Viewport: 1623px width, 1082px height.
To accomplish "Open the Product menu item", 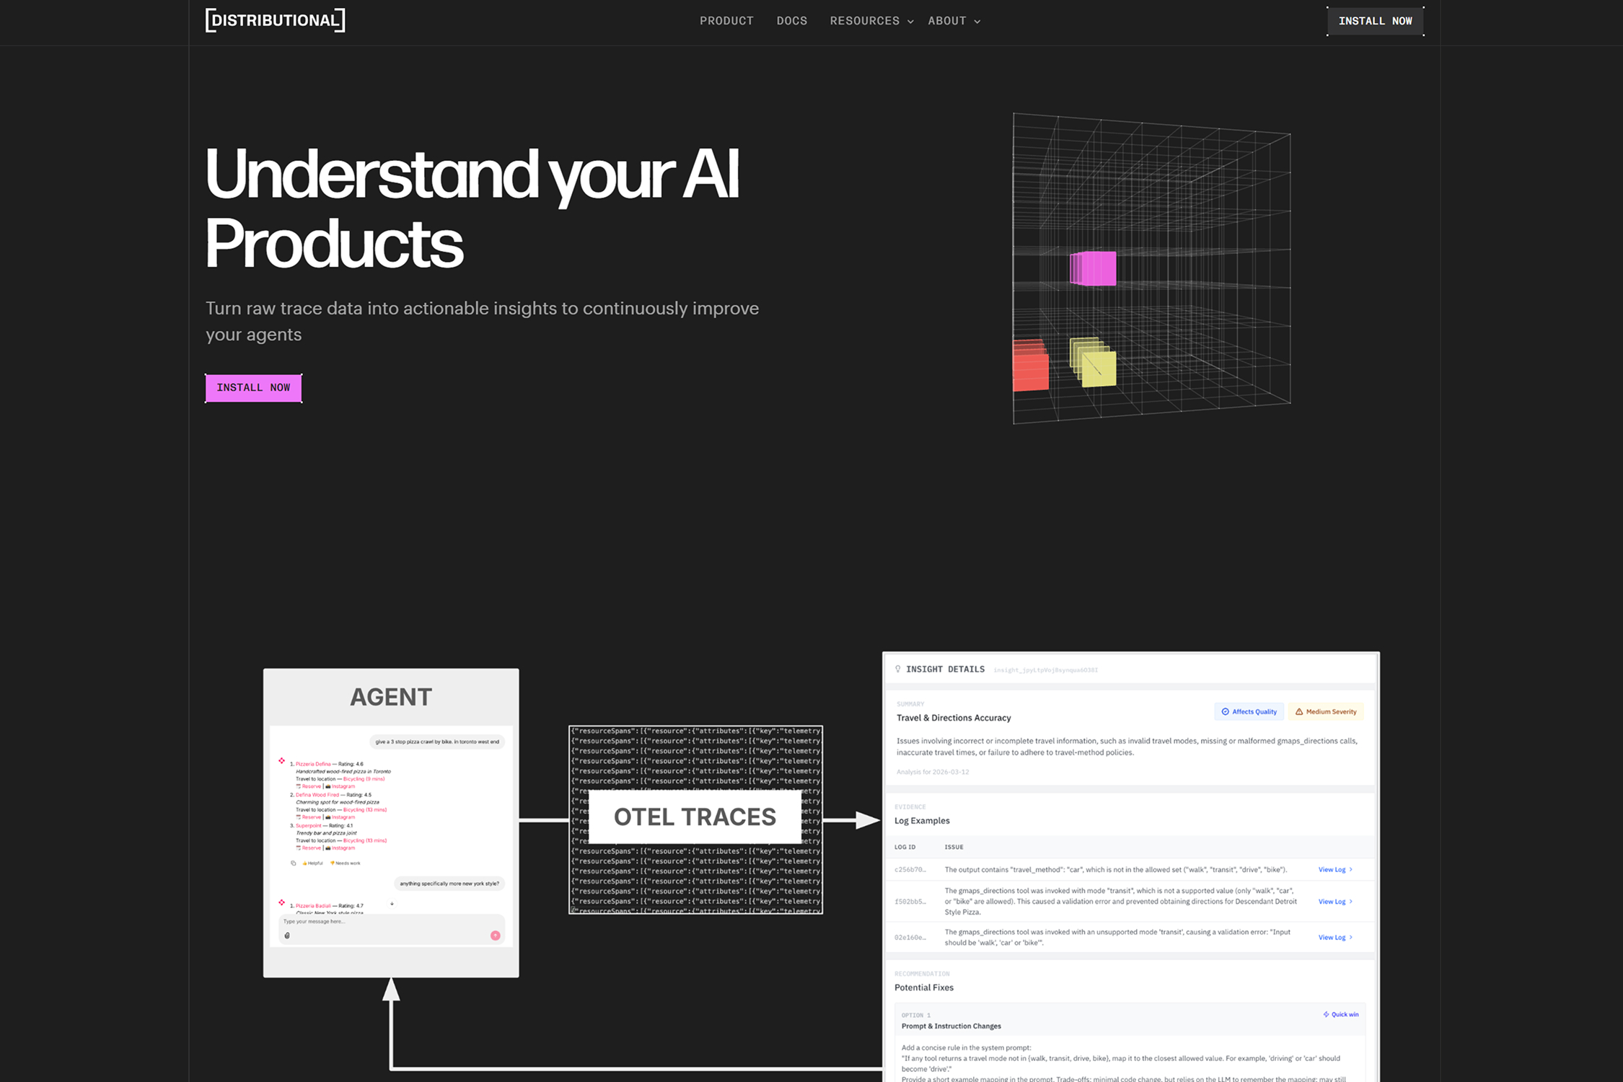I will coord(726,21).
